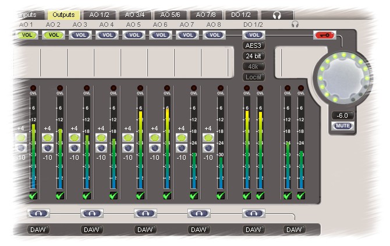Click green checkmark under AO 7 meter
The width and height of the screenshot is (390, 246).
194,195
